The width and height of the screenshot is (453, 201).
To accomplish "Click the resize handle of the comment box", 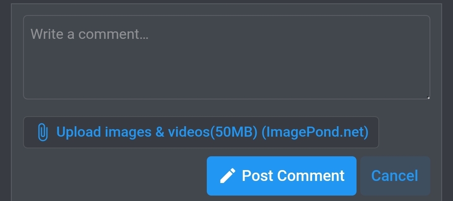I will click(428, 98).
